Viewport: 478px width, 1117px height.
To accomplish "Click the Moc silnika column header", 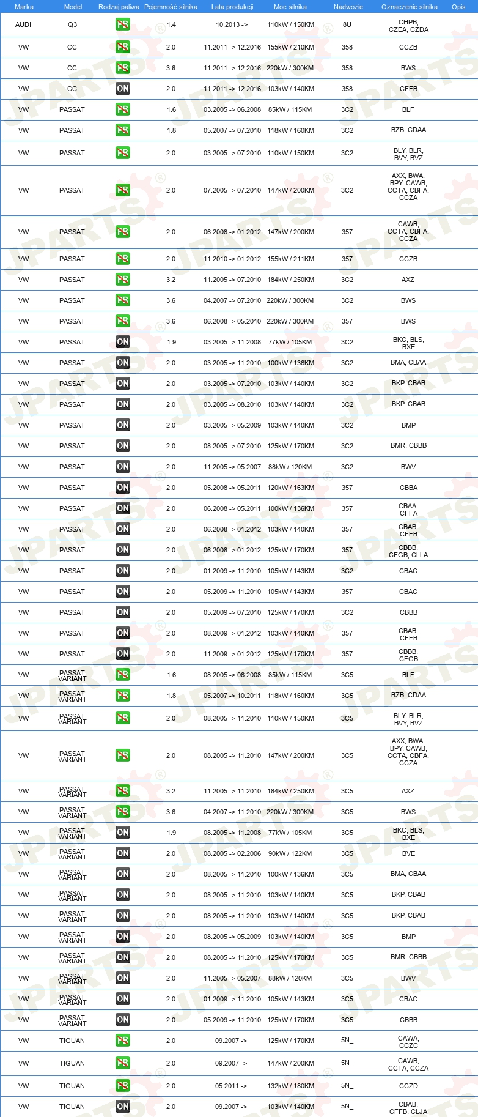I will coord(290,7).
